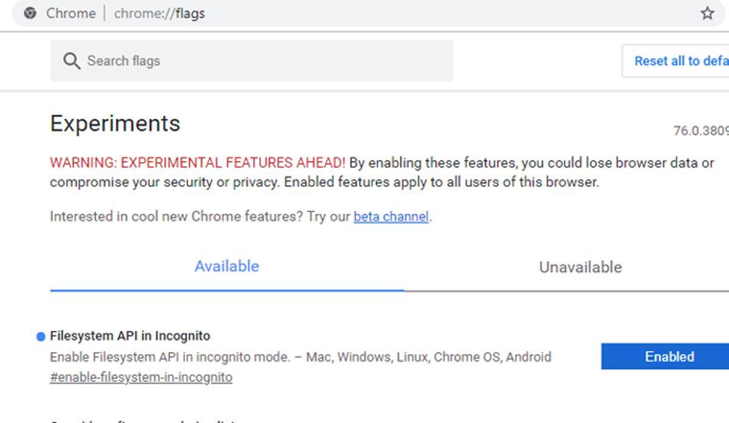This screenshot has height=423, width=729.
Task: Click the blue dot beside Filesystem API
Action: (41, 336)
